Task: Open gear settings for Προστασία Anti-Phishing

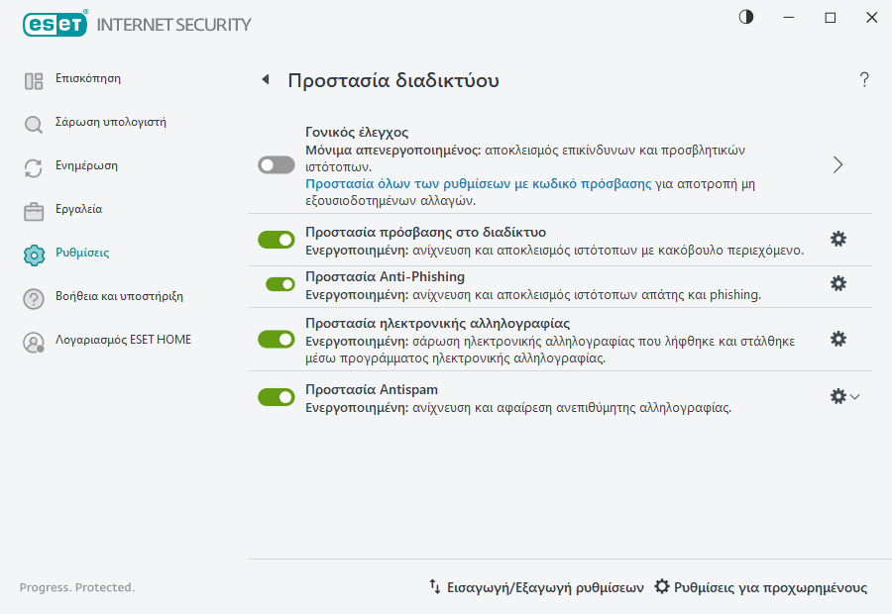Action: click(838, 284)
